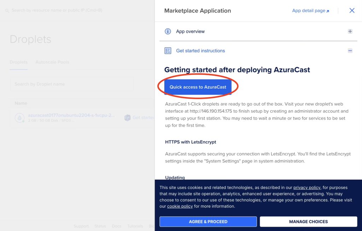The image size is (362, 231).
Task: Switch to the Droplets tab
Action: [18, 62]
